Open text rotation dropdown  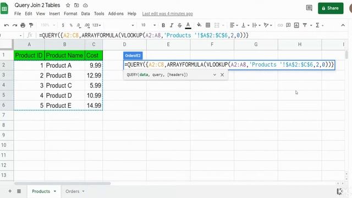268,25
